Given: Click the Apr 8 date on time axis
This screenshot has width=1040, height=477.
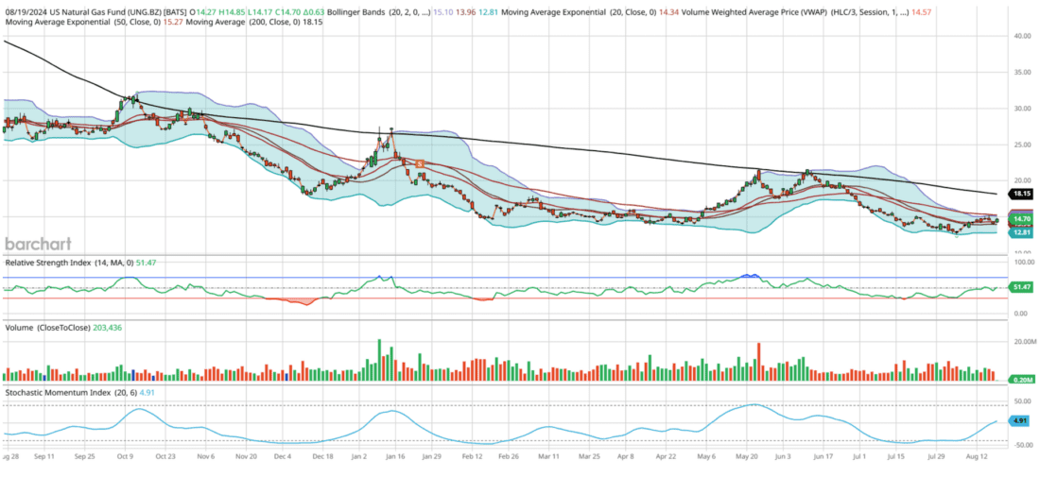Looking at the screenshot, I should click(626, 456).
